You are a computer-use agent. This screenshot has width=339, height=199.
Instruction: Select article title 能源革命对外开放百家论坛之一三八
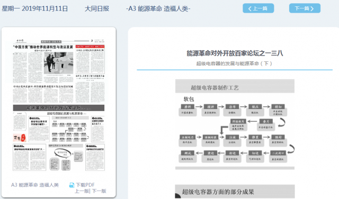(235, 53)
